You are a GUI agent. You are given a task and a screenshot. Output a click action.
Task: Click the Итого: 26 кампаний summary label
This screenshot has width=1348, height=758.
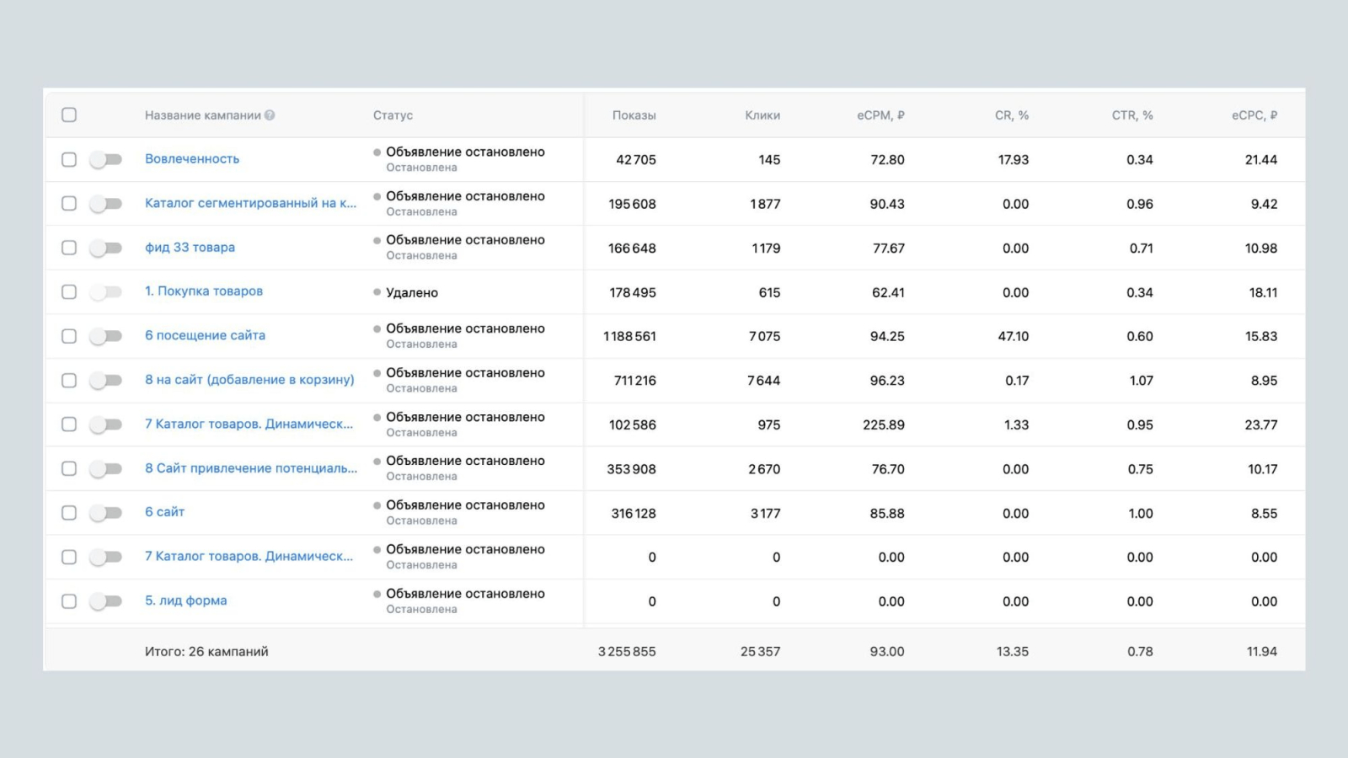206,652
